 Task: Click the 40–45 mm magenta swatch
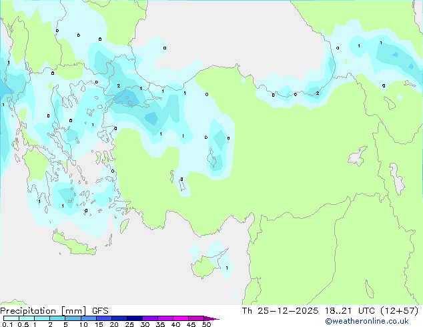181,318
